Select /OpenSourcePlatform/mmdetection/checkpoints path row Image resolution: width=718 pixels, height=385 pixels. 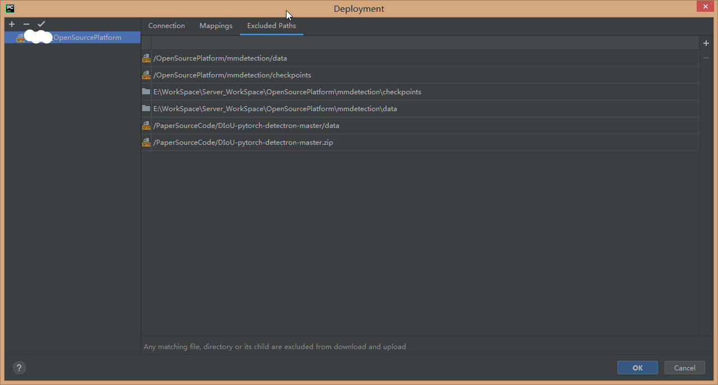point(420,75)
